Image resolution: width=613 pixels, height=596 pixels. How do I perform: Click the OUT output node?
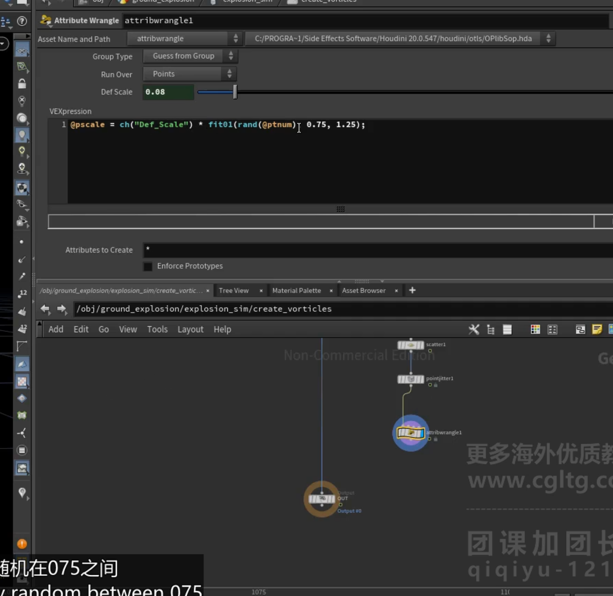point(322,499)
